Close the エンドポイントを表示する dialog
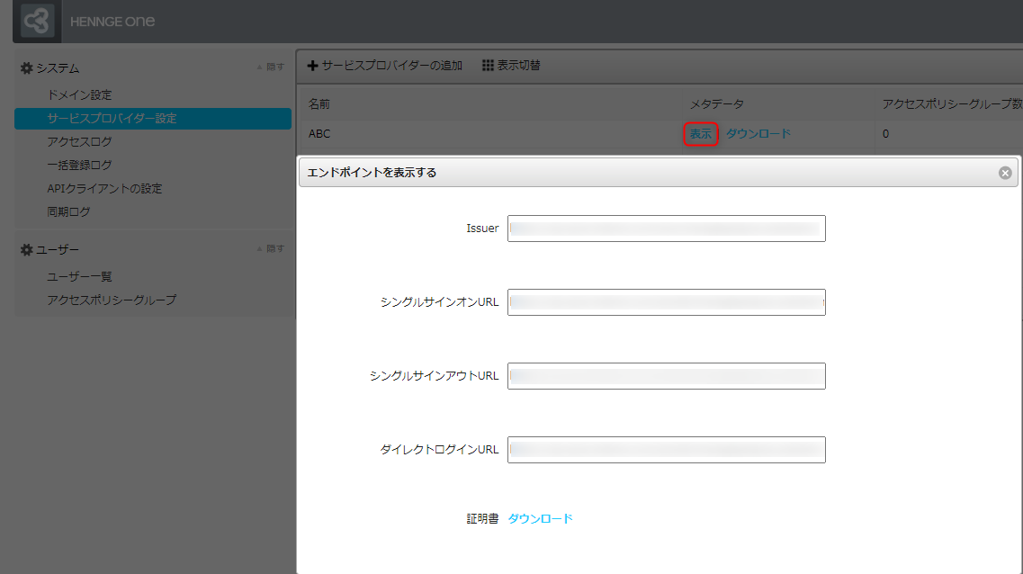Screen dimensions: 1023x574 pyautogui.click(x=1005, y=173)
